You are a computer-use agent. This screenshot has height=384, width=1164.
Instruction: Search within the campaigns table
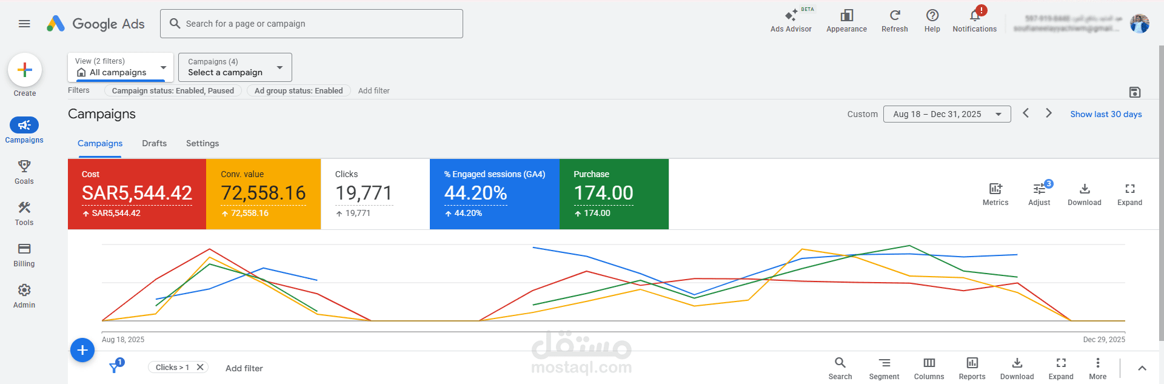(x=840, y=368)
